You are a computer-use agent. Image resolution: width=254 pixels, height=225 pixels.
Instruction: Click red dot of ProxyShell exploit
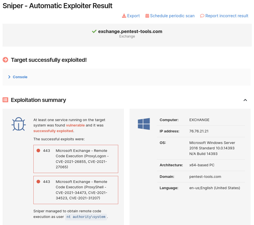tap(38, 182)
